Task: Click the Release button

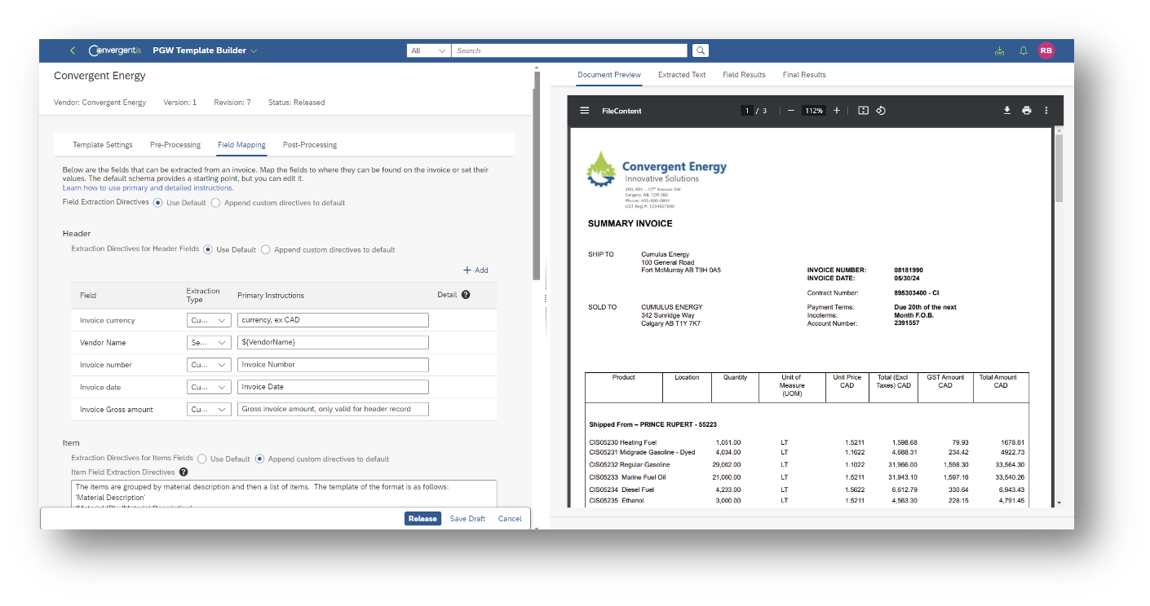Action: (x=422, y=518)
